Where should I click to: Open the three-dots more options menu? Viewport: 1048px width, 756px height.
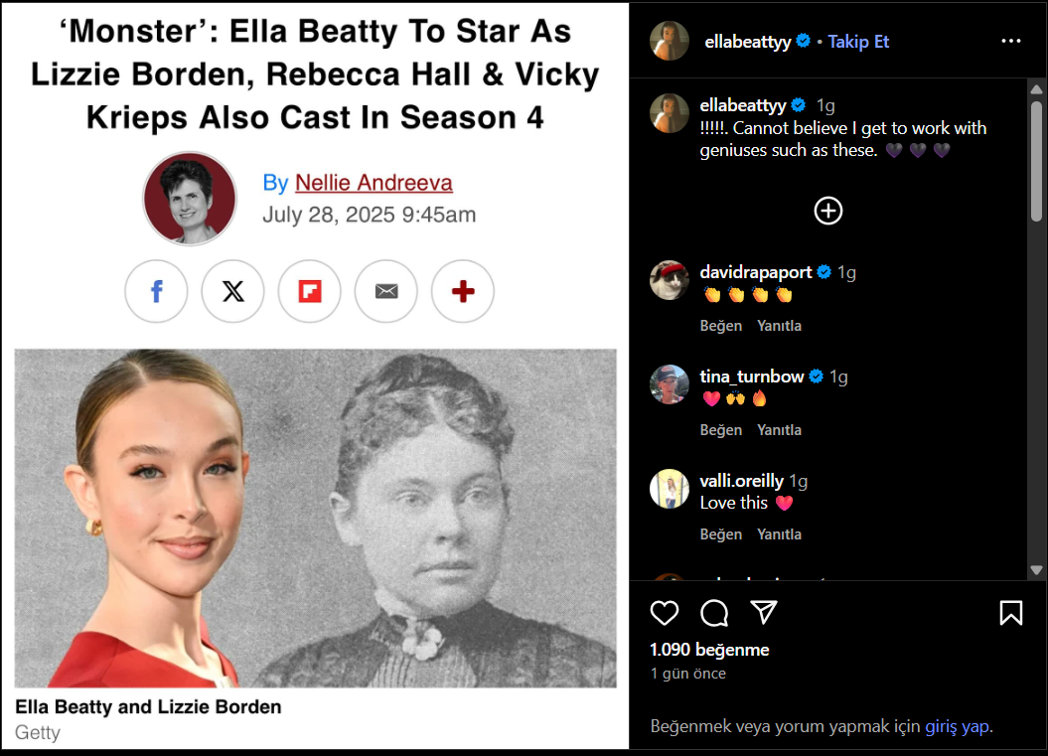coord(1010,42)
